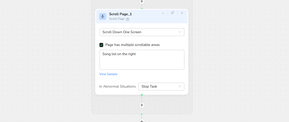Click the Scroll Page node icon

click(x=102, y=16)
